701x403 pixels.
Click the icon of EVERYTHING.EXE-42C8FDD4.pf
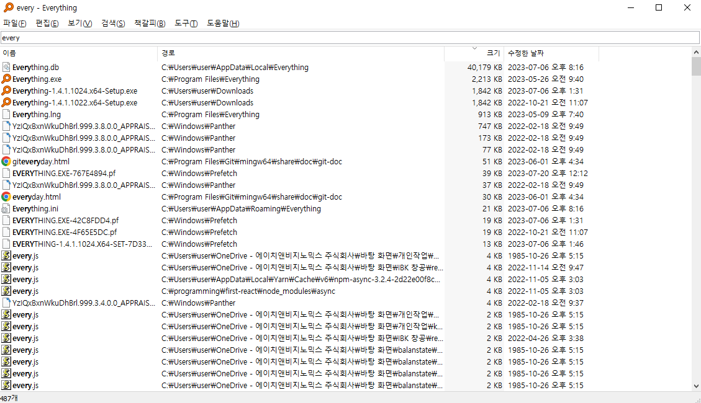click(x=6, y=221)
